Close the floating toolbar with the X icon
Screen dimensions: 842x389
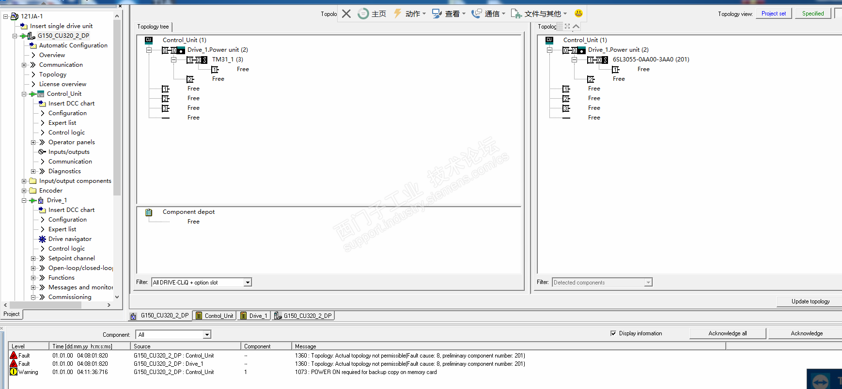(346, 14)
